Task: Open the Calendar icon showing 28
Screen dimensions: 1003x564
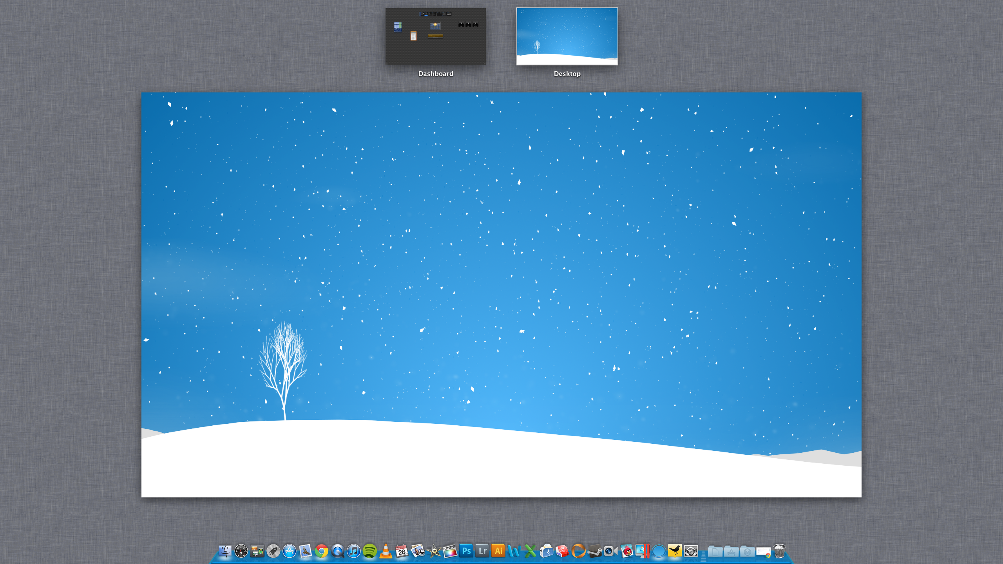Action: 402,551
